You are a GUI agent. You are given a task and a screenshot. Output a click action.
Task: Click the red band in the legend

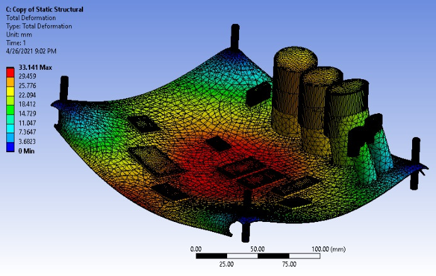pyautogui.click(x=11, y=74)
